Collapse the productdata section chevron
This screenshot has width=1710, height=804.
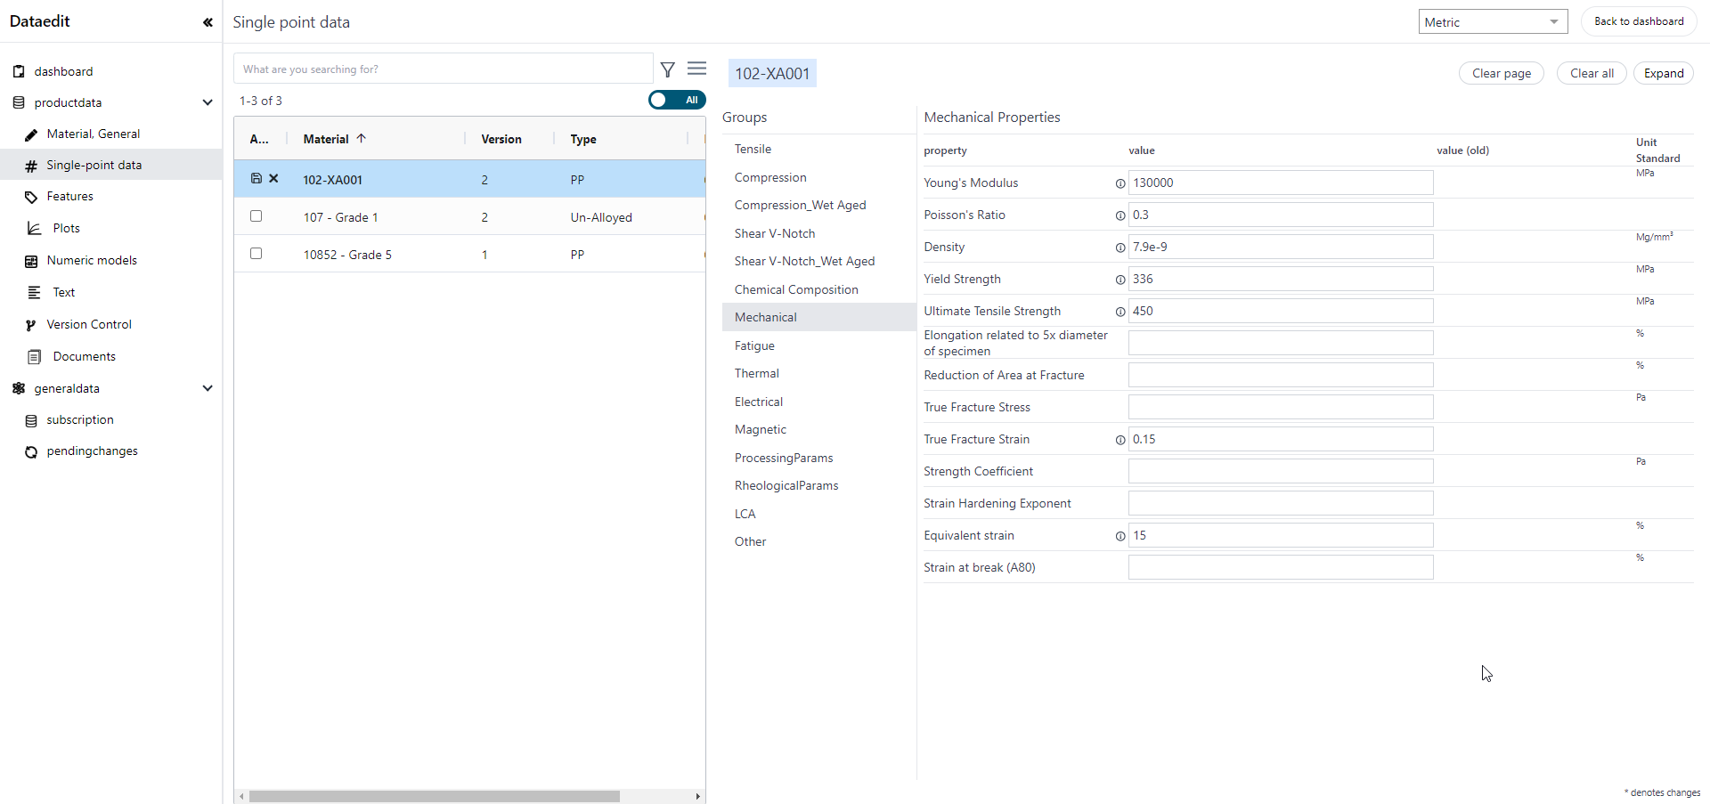pos(208,102)
